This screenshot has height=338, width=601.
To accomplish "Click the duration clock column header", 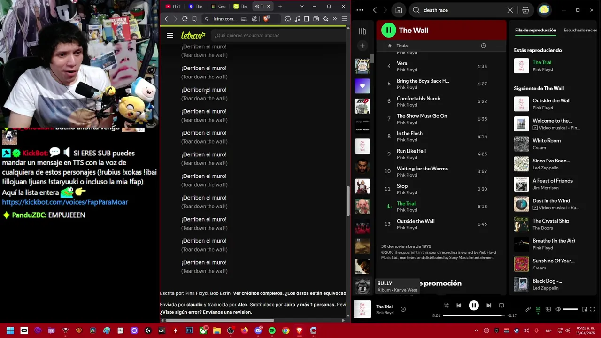I will click(x=483, y=46).
